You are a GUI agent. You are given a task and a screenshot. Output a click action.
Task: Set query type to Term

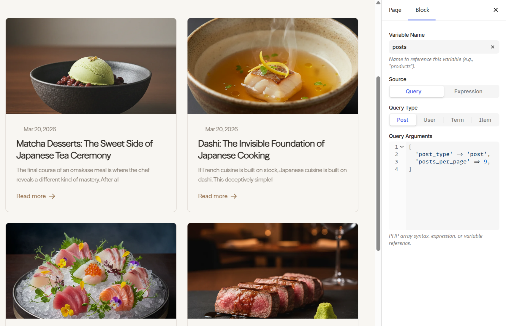457,120
